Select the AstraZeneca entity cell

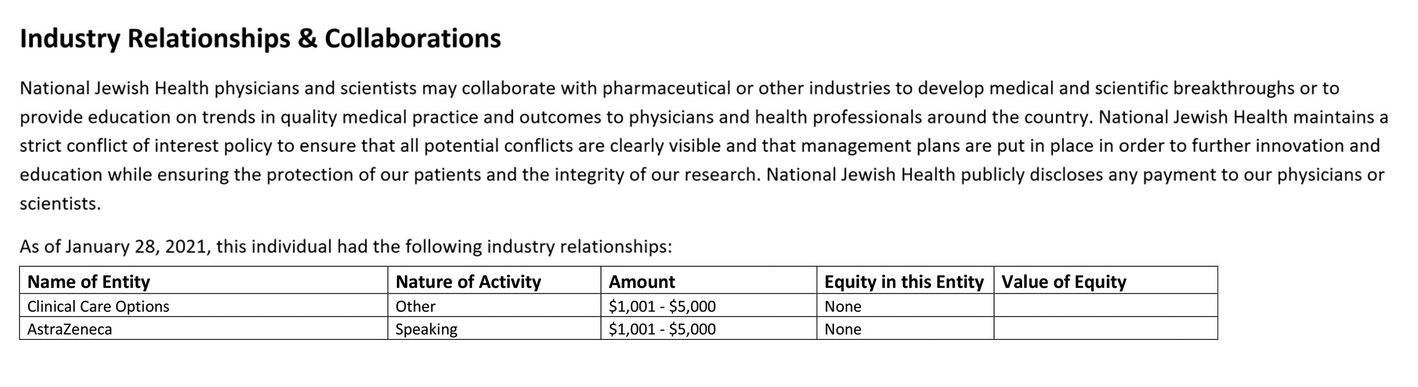[203, 329]
